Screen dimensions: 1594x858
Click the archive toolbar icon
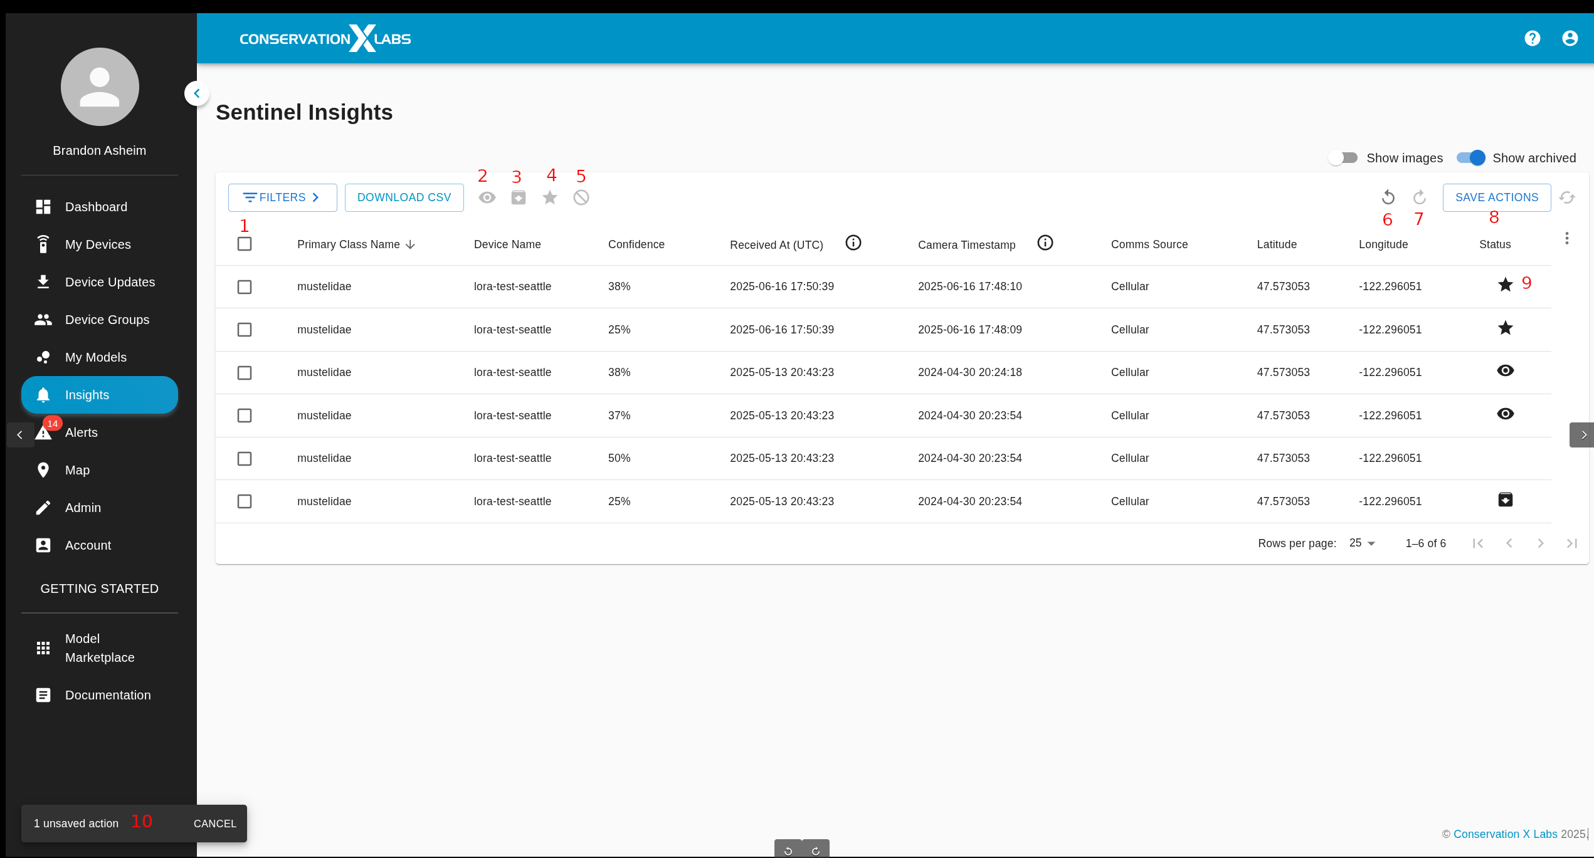[x=518, y=197]
